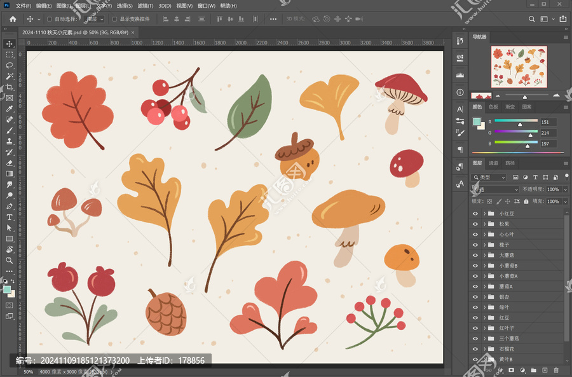Open the History panel icon in the dock
Screen dimensions: 572x377
pyautogui.click(x=460, y=41)
